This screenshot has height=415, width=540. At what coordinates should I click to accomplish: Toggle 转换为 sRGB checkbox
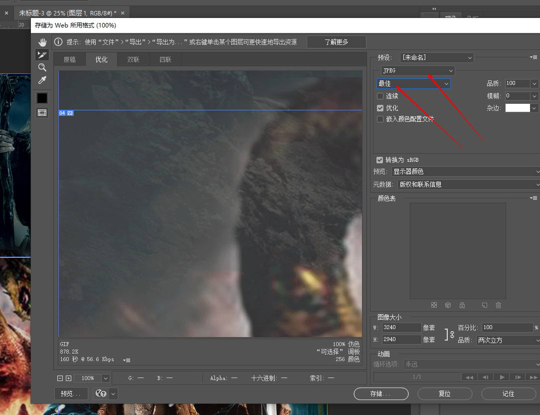click(379, 160)
